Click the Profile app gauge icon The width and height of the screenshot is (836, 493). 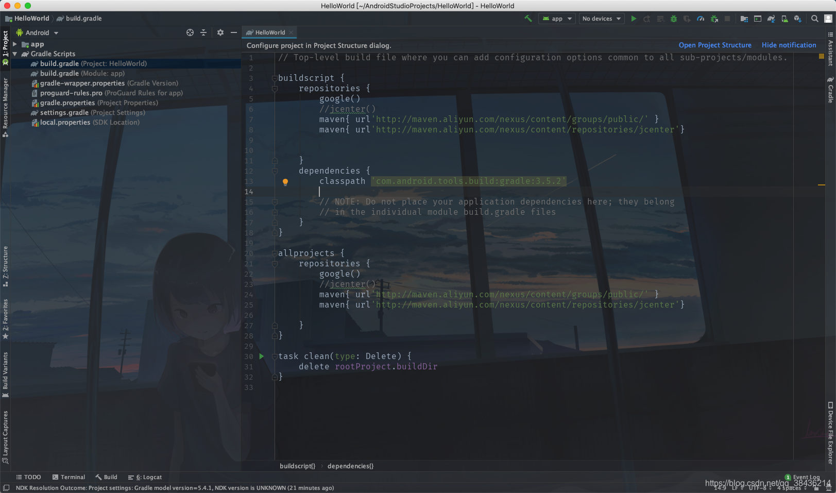[701, 19]
